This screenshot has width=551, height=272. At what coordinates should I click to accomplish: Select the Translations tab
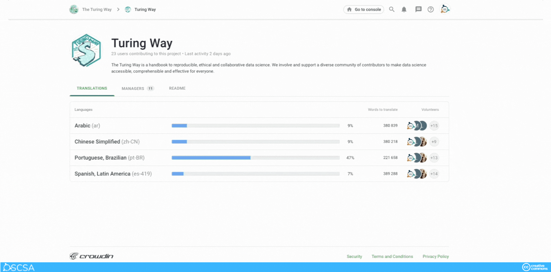coord(92,88)
